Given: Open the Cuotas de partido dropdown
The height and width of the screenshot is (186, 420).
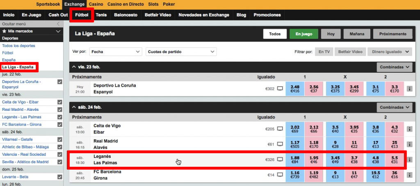Looking at the screenshot, I should [x=181, y=52].
